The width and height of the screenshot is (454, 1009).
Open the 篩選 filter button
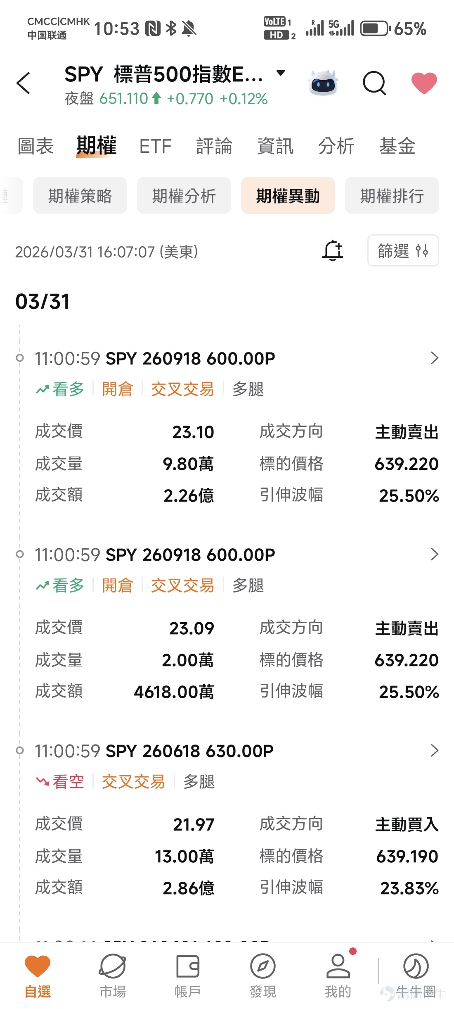click(403, 250)
